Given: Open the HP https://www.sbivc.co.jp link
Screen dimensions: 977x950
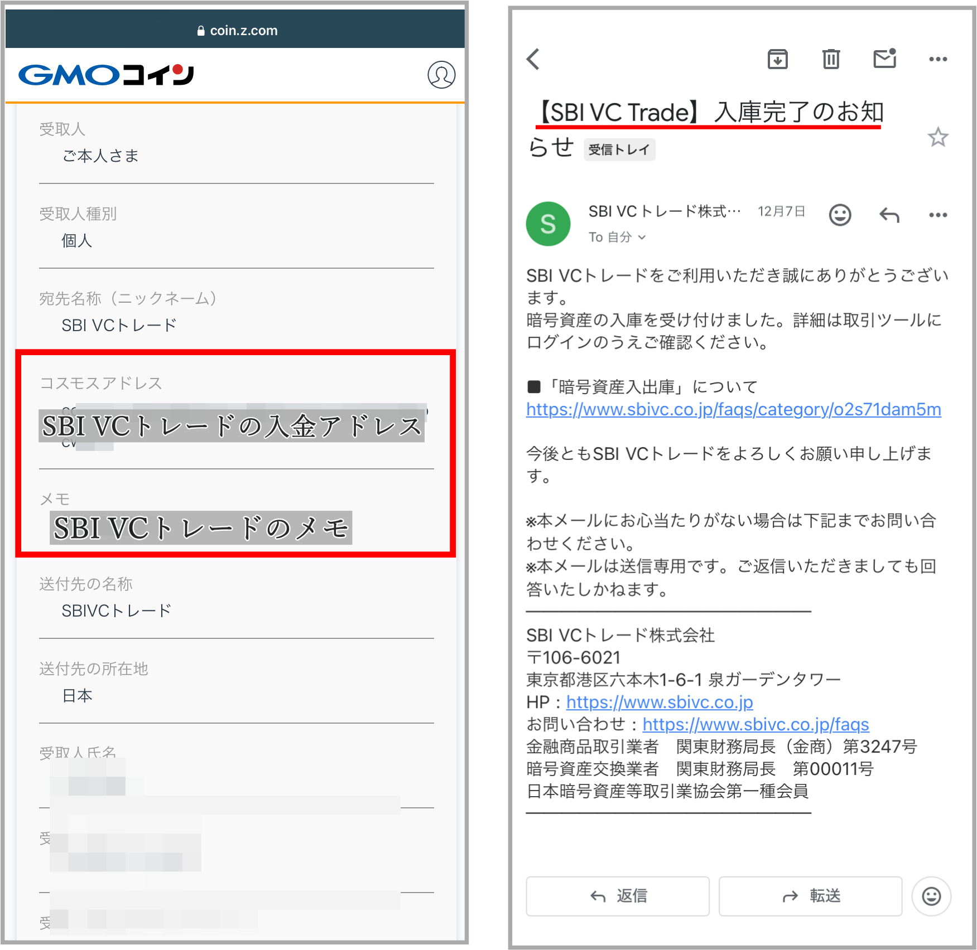Looking at the screenshot, I should [660, 702].
